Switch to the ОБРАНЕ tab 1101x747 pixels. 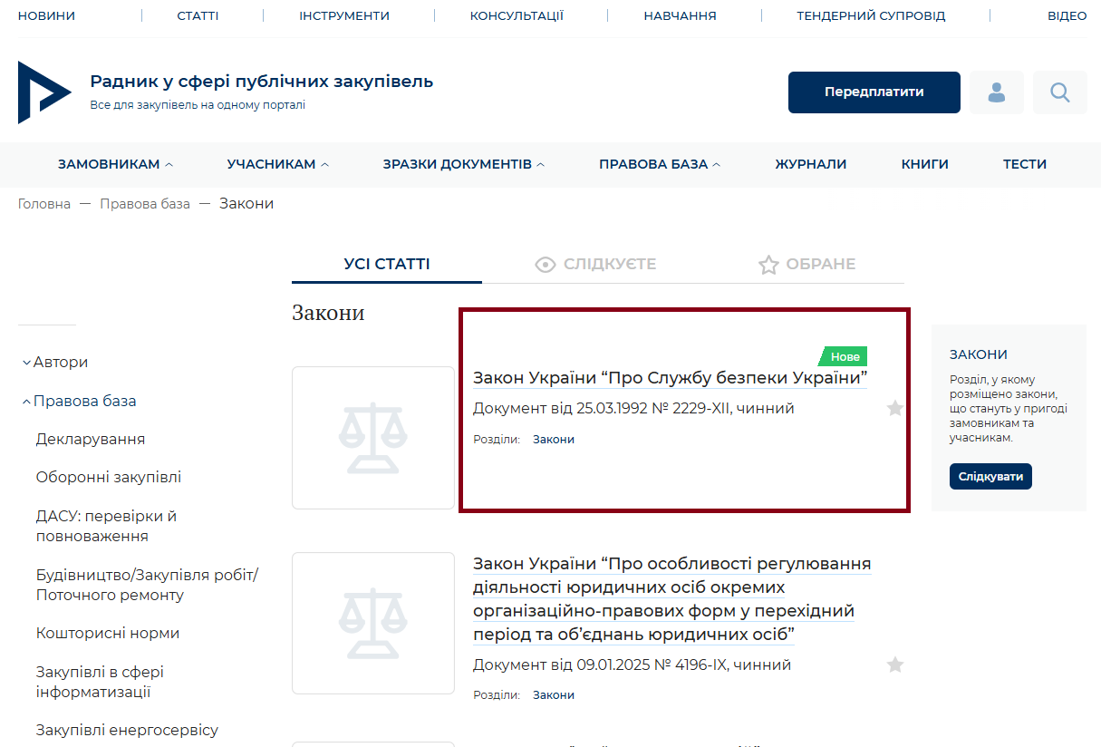pos(806,264)
